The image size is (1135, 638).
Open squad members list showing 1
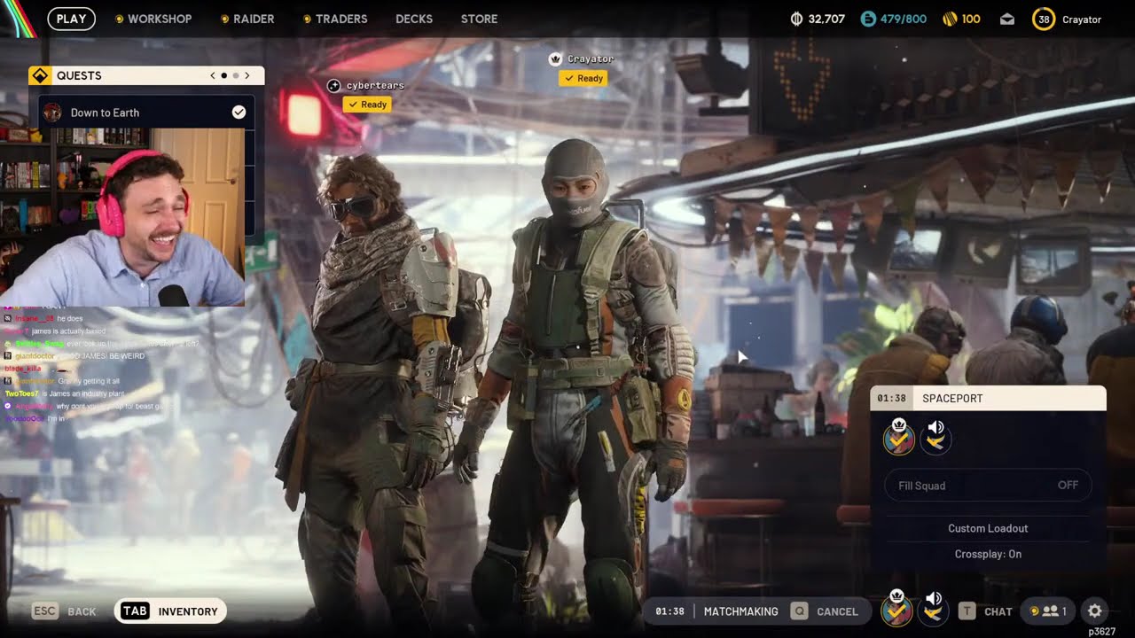click(x=1048, y=611)
